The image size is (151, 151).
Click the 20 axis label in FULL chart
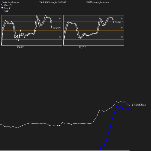(x=122, y=37)
